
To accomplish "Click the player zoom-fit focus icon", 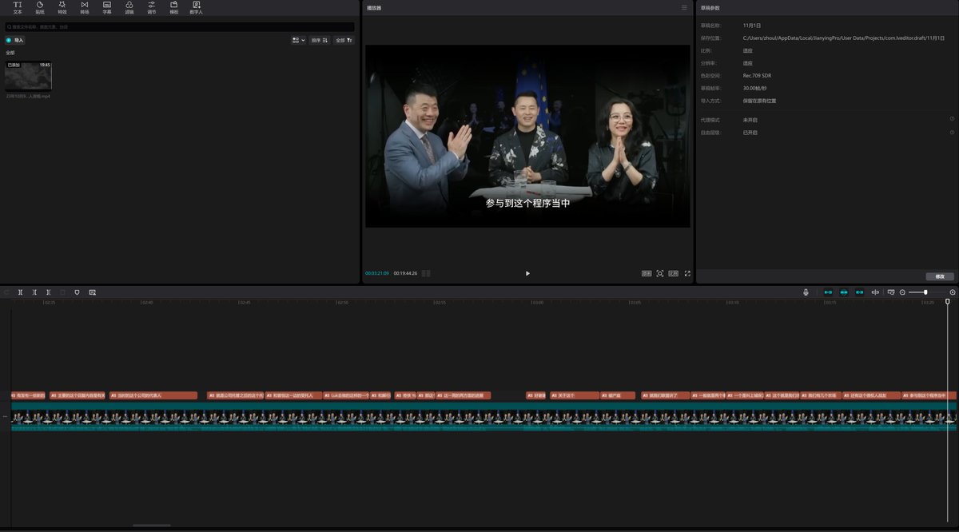I will pos(660,273).
